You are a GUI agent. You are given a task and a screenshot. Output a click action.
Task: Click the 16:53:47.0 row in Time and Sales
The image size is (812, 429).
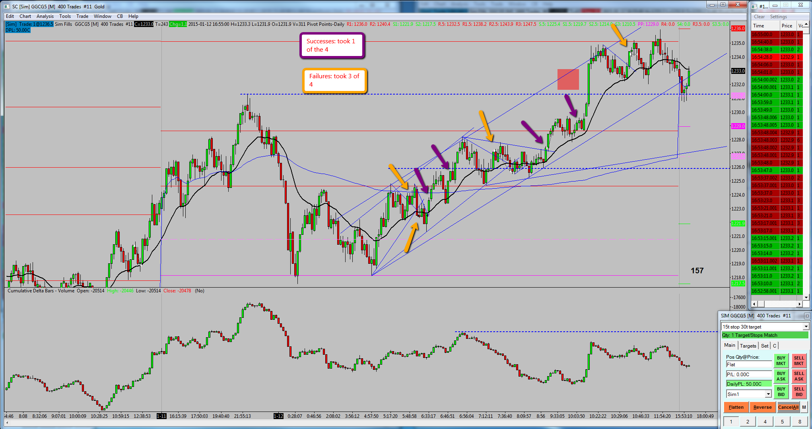[x=777, y=170]
